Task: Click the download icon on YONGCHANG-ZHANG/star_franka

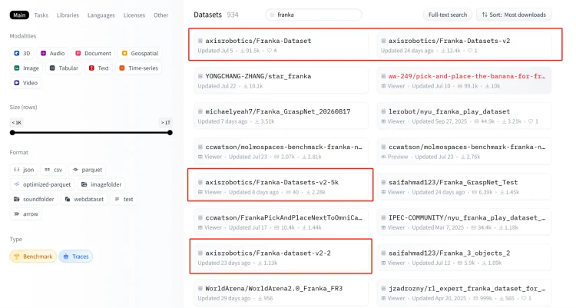Action: pyautogui.click(x=246, y=86)
